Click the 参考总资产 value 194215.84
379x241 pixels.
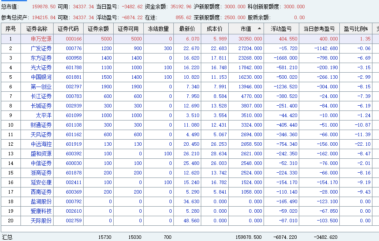(44, 18)
